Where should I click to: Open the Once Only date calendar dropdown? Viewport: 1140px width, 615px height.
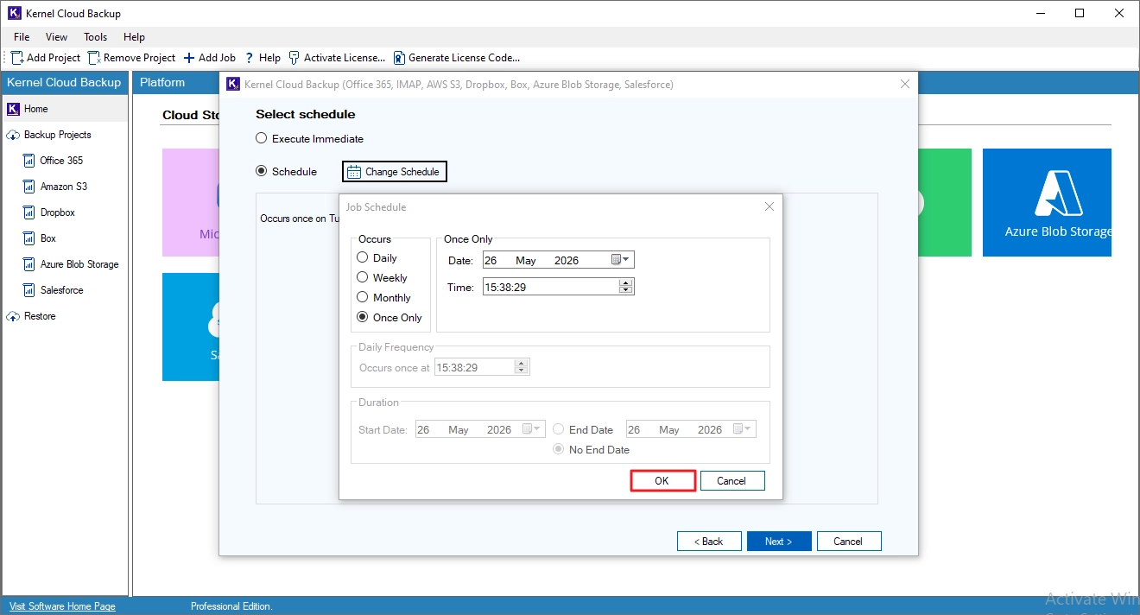622,260
